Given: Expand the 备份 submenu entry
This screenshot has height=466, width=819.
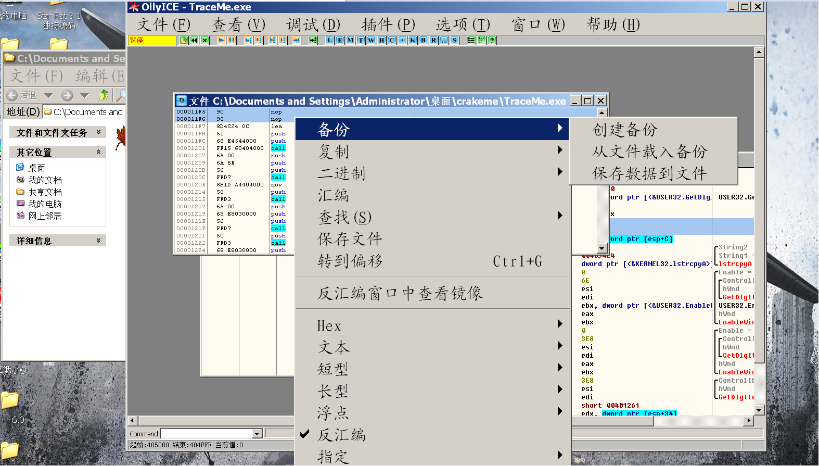Looking at the screenshot, I should click(x=432, y=130).
